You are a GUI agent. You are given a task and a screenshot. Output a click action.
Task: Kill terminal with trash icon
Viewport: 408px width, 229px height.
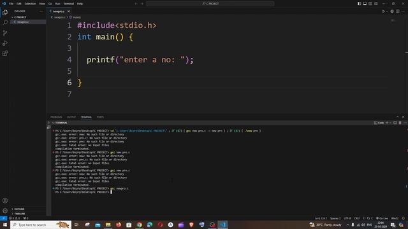click(x=400, y=123)
